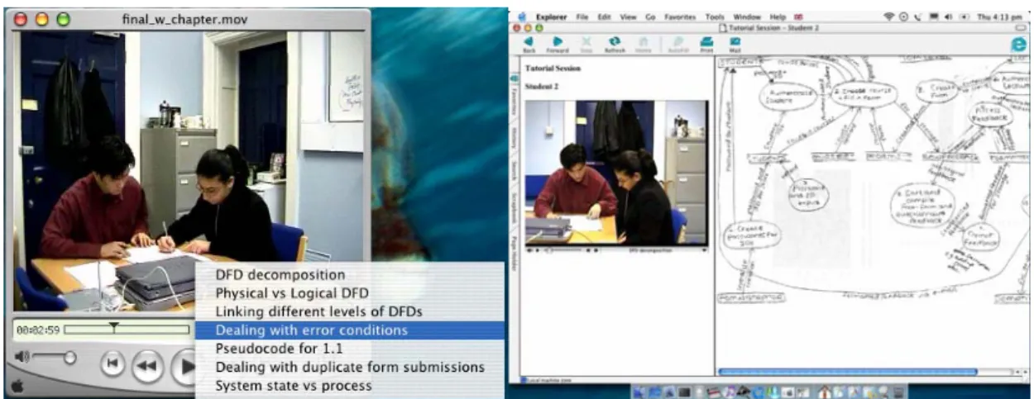The height and width of the screenshot is (399, 1034).
Task: Open the Explorer application menu
Action: point(551,17)
